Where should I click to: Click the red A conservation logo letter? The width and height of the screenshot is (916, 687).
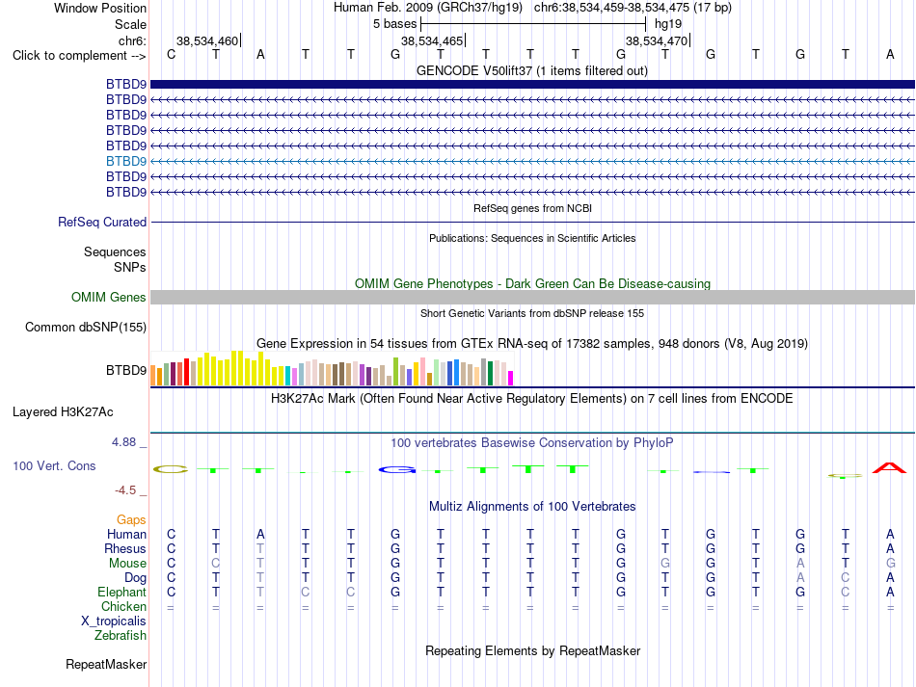tap(889, 468)
